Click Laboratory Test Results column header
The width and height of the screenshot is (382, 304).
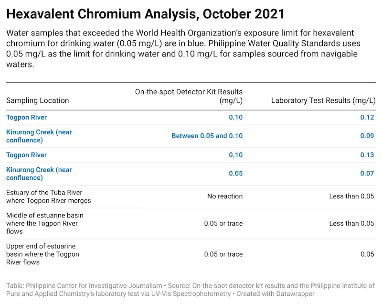[323, 100]
